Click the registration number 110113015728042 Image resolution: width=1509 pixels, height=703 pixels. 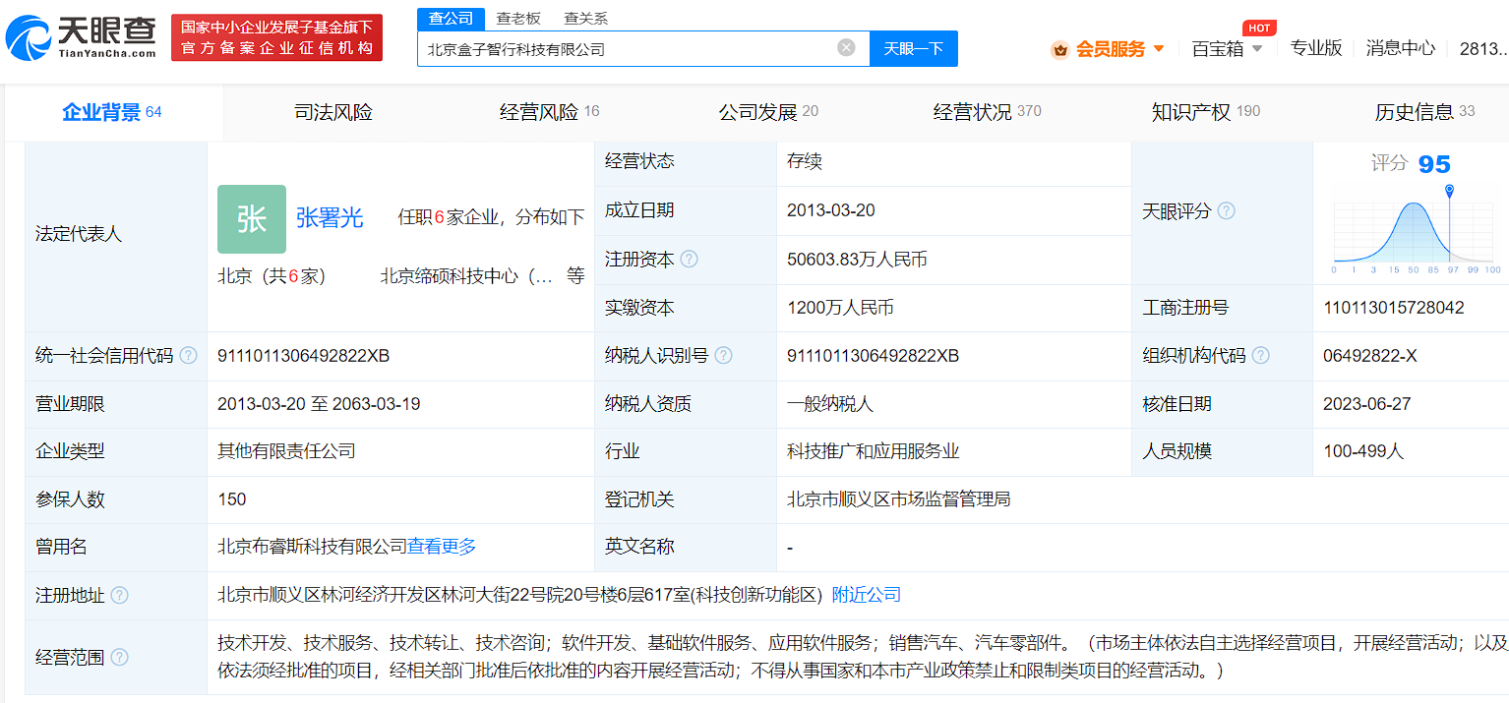[x=1394, y=308]
